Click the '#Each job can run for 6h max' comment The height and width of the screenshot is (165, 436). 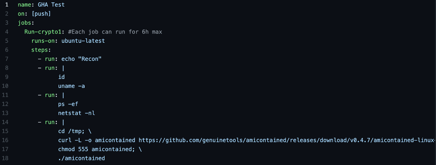point(115,32)
